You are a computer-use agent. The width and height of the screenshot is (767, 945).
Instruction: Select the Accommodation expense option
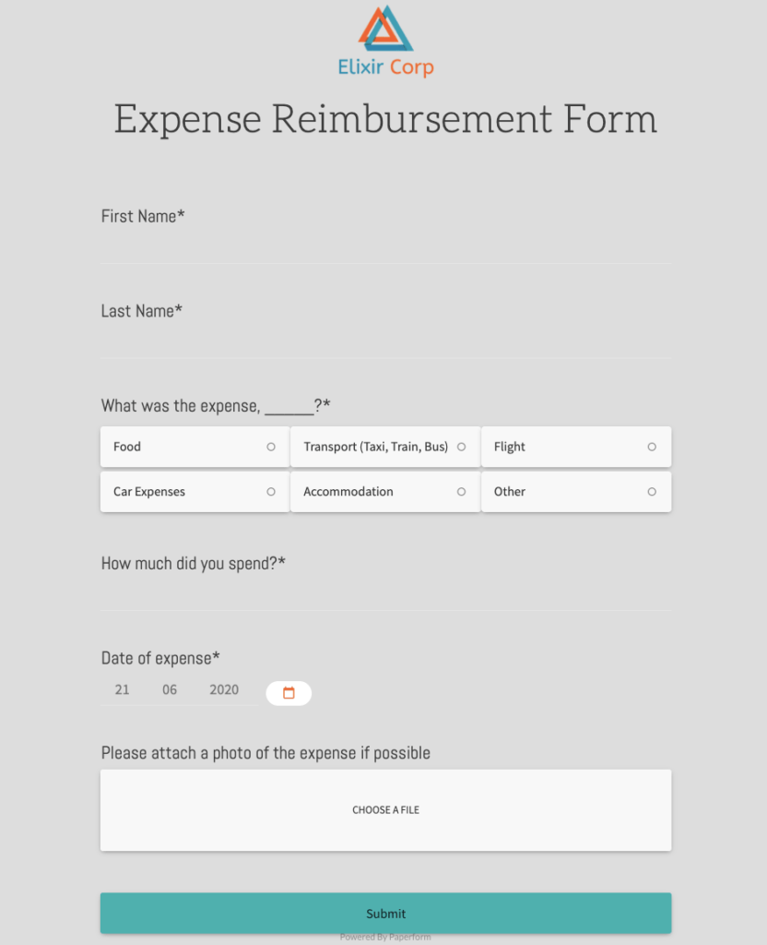tap(384, 491)
